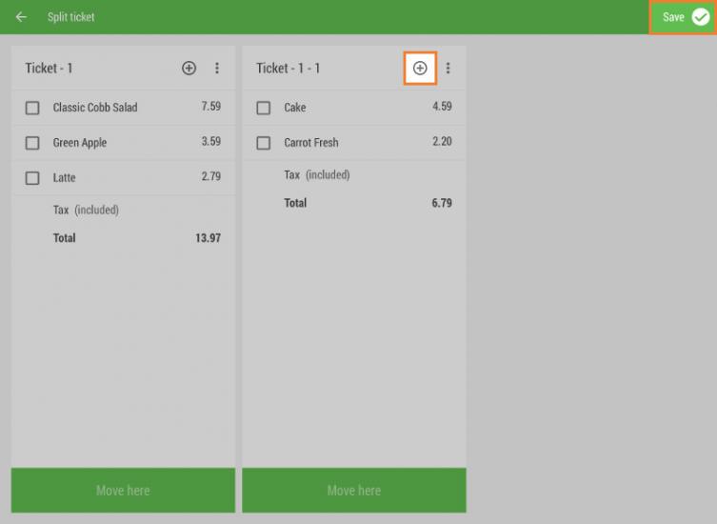Click the 7.59 price

tap(211, 106)
